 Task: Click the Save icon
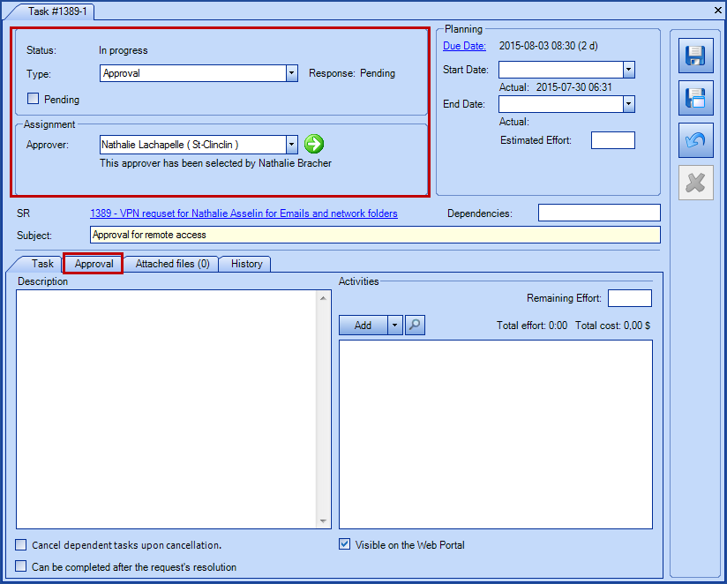(695, 56)
